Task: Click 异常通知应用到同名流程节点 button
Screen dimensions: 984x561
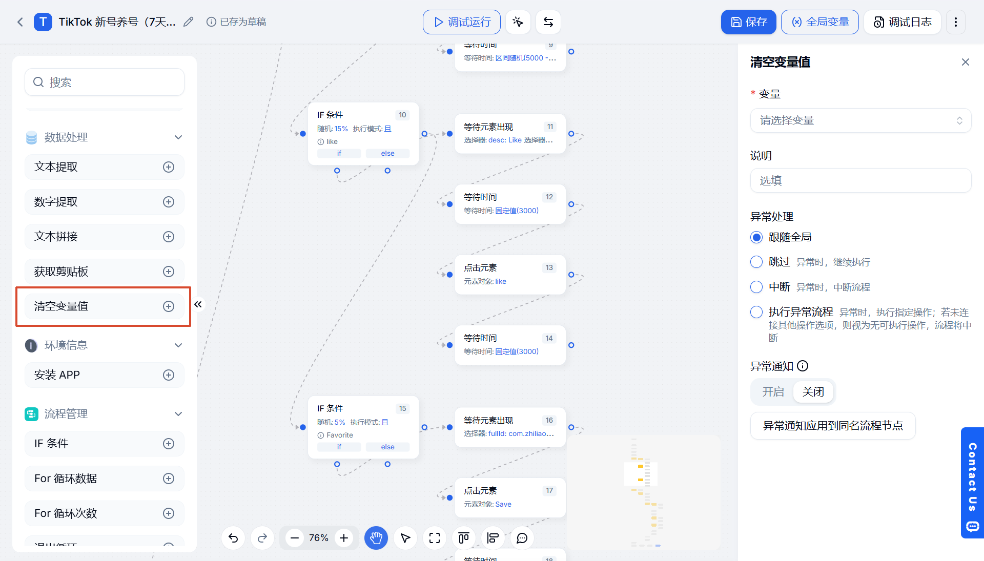Action: tap(833, 426)
